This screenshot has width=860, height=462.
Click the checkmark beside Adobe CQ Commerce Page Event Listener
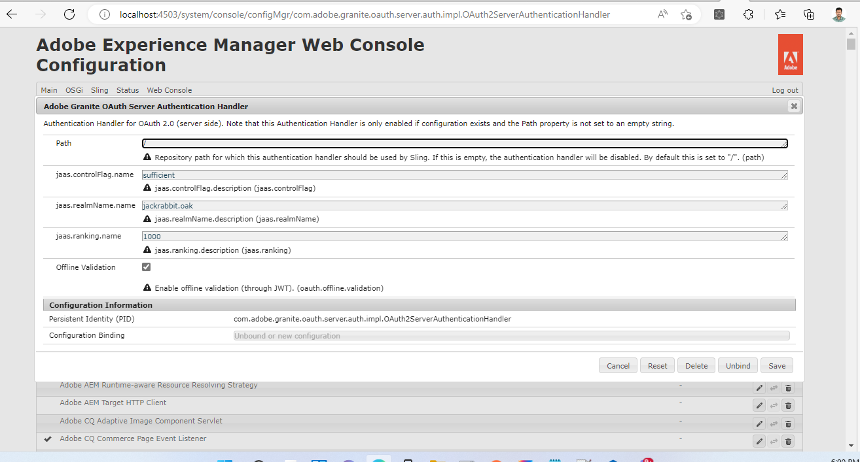47,438
